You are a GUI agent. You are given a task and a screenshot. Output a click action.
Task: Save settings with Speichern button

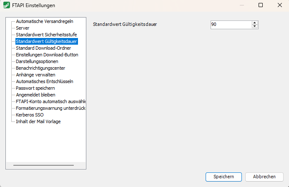click(224, 177)
